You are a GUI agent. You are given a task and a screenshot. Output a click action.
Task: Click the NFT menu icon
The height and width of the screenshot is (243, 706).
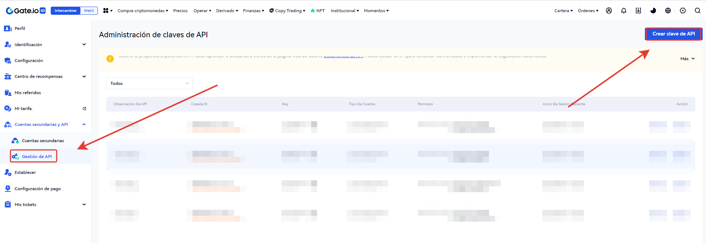tap(313, 11)
